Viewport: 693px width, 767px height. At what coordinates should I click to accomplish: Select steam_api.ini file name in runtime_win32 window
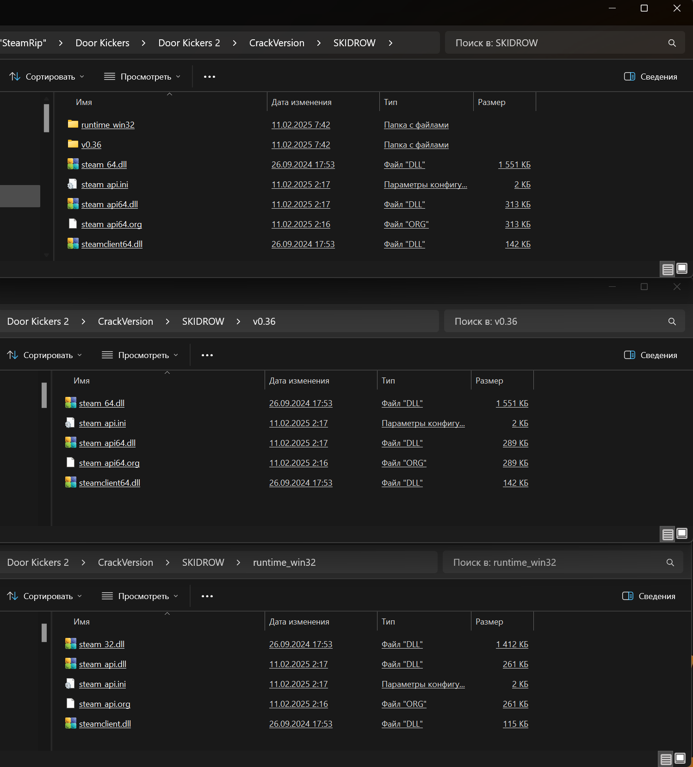click(102, 684)
